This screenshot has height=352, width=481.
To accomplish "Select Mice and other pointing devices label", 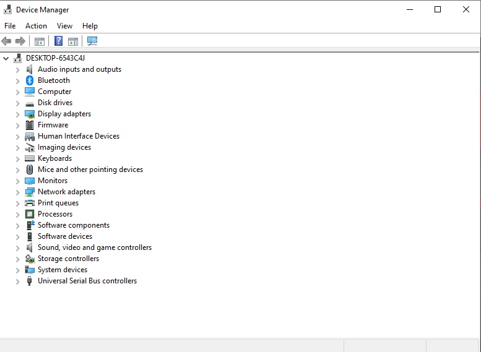I will 90,170.
